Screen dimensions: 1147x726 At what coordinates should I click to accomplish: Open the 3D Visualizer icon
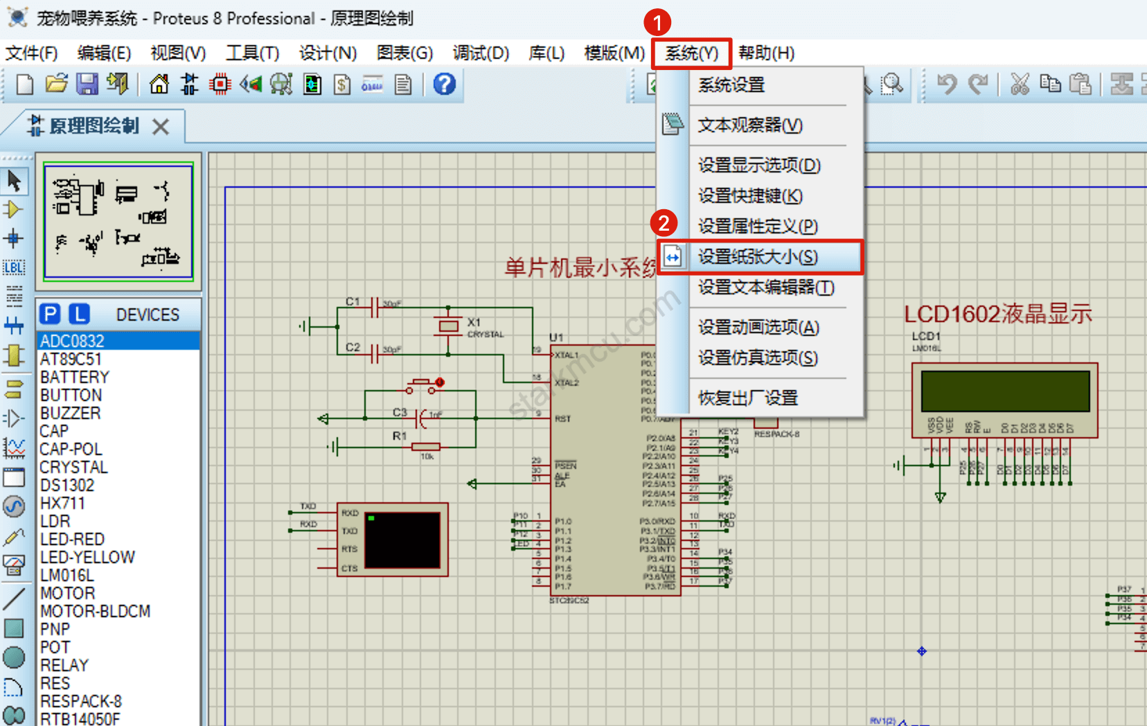pyautogui.click(x=251, y=85)
